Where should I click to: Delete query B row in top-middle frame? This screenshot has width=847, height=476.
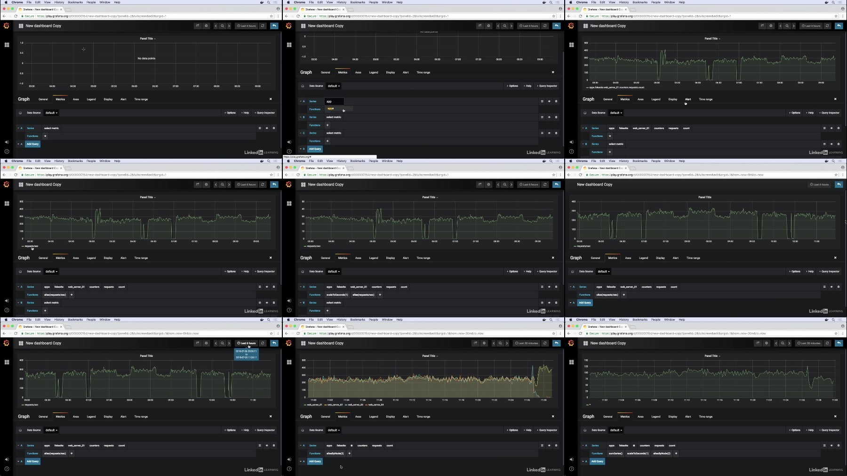coord(556,117)
